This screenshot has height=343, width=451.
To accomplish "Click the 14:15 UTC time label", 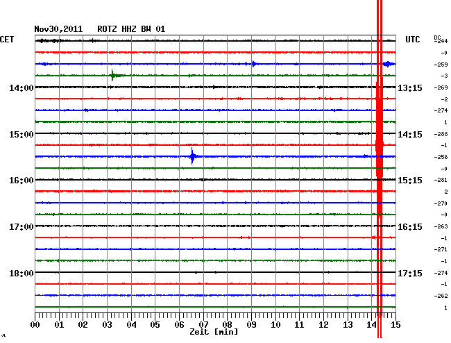I will (x=410, y=135).
